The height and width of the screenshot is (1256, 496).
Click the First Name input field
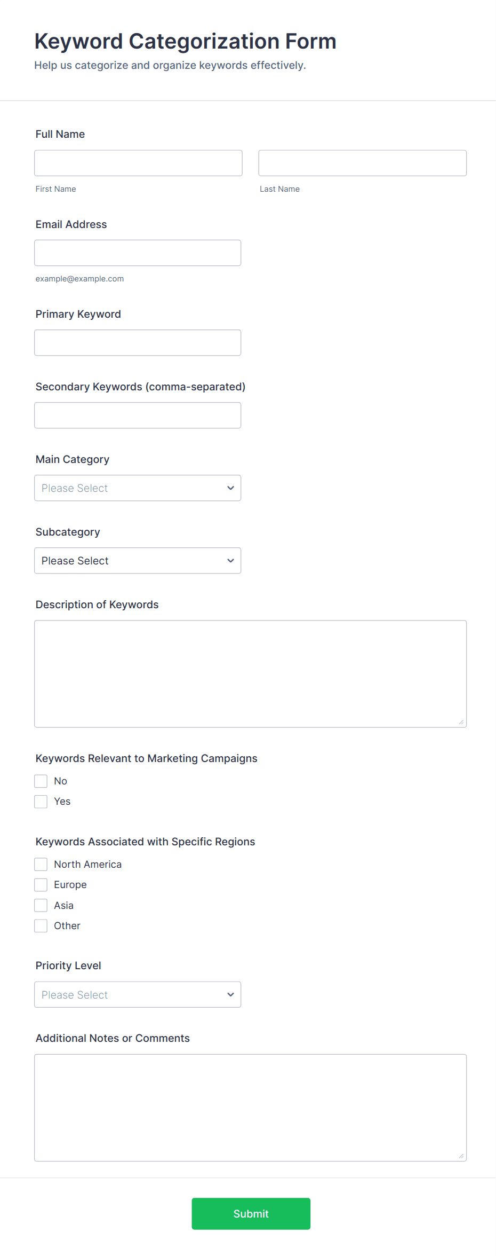tap(138, 163)
